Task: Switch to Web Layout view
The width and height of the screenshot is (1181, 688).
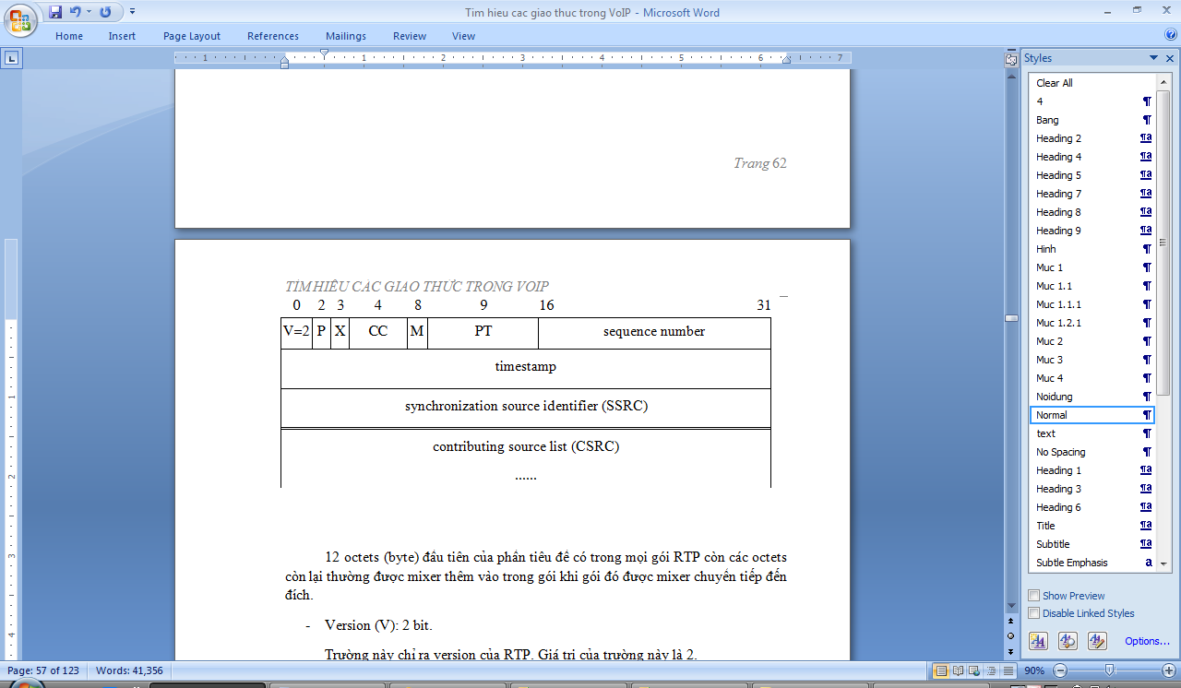Action: (x=975, y=670)
